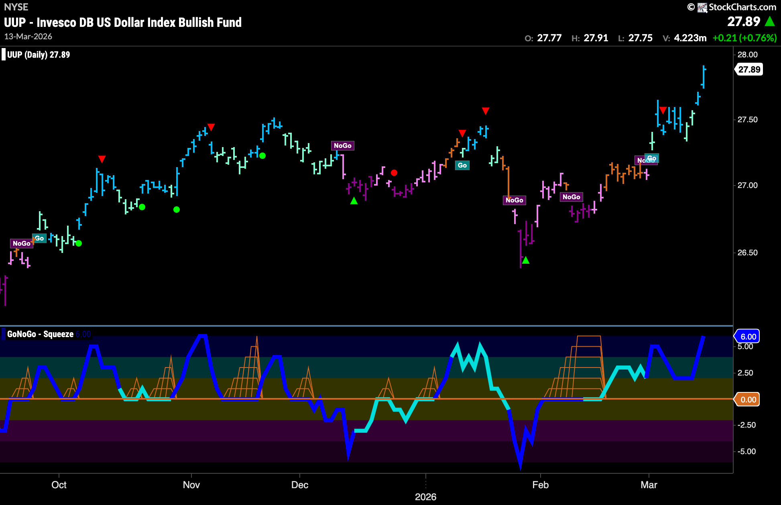The height and width of the screenshot is (505, 781).
Task: Click the NoGo label in early February
Action: click(x=571, y=197)
